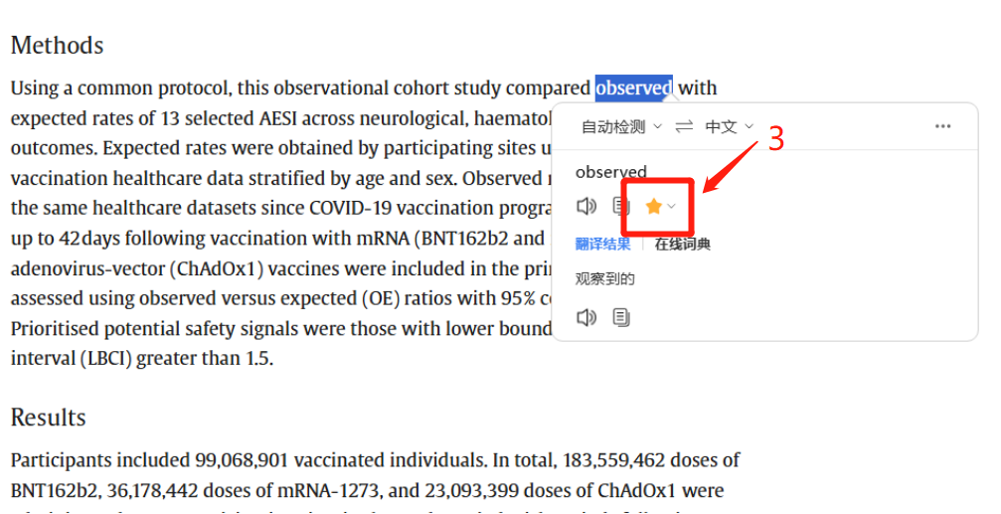Image resolution: width=1001 pixels, height=514 pixels.
Task: Switch to the 在线词典 tab
Action: pyautogui.click(x=683, y=244)
